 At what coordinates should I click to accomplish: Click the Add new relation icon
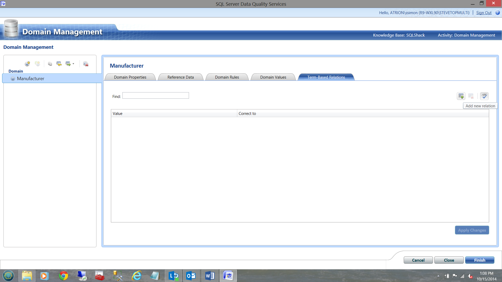click(461, 96)
